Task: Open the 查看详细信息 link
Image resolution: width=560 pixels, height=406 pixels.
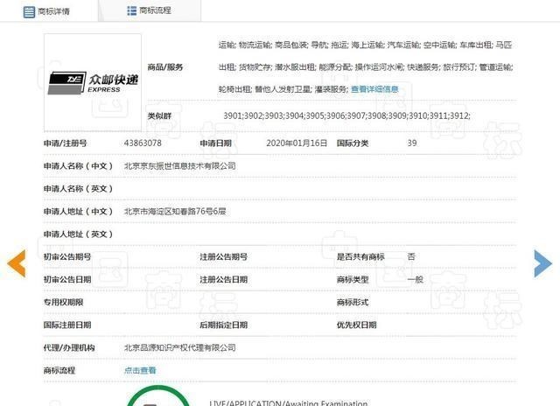Action: (x=374, y=89)
